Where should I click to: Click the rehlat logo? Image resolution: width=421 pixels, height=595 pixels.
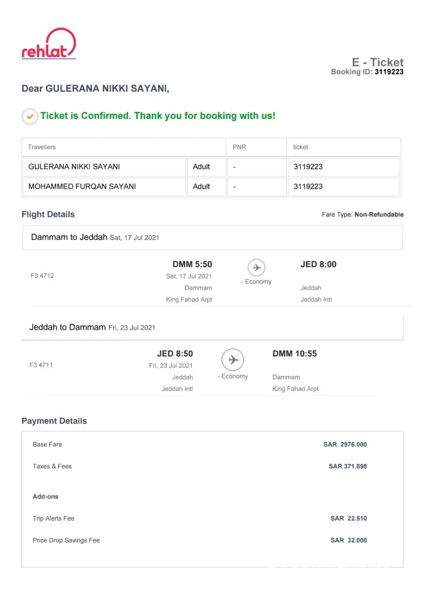[x=49, y=44]
